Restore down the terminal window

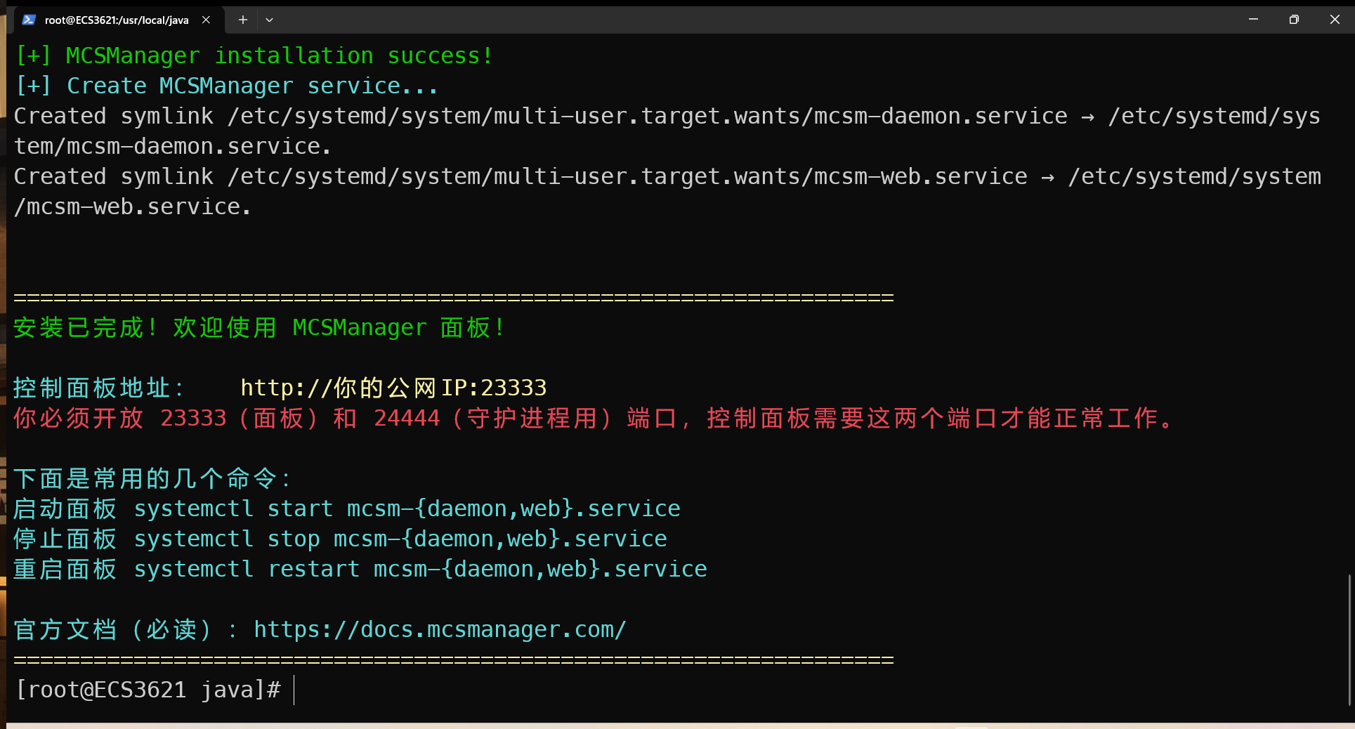point(1294,20)
